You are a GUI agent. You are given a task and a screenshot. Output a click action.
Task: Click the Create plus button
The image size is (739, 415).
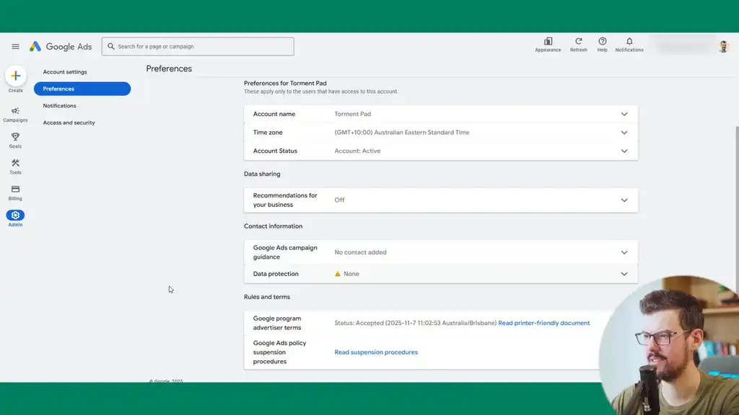pyautogui.click(x=16, y=76)
